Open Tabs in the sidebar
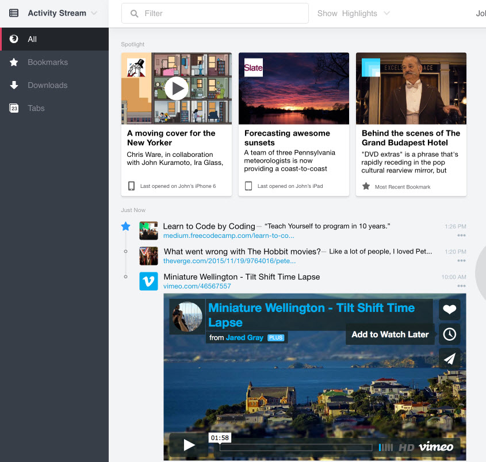Image resolution: width=486 pixels, height=462 pixels. 54,108
